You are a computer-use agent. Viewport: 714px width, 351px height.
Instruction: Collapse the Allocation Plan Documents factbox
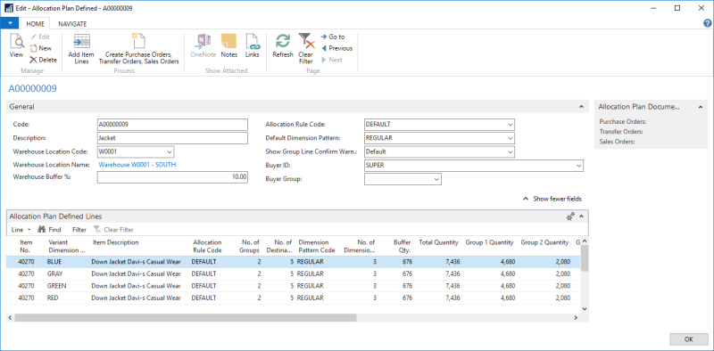point(701,107)
